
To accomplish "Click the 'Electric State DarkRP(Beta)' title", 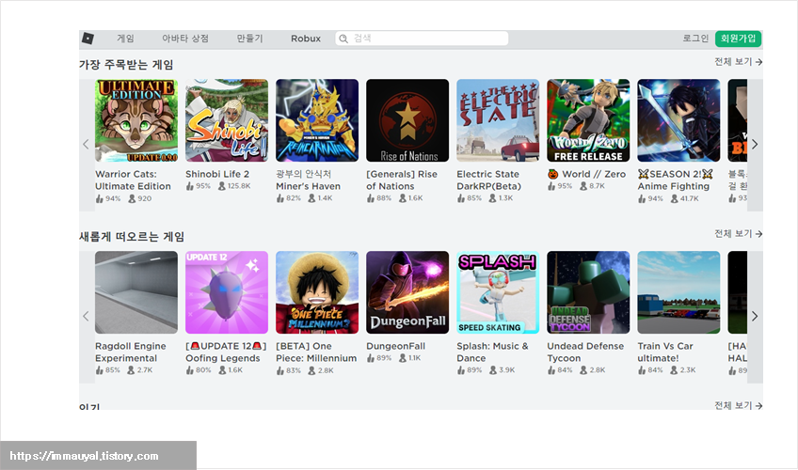I will pos(488,180).
